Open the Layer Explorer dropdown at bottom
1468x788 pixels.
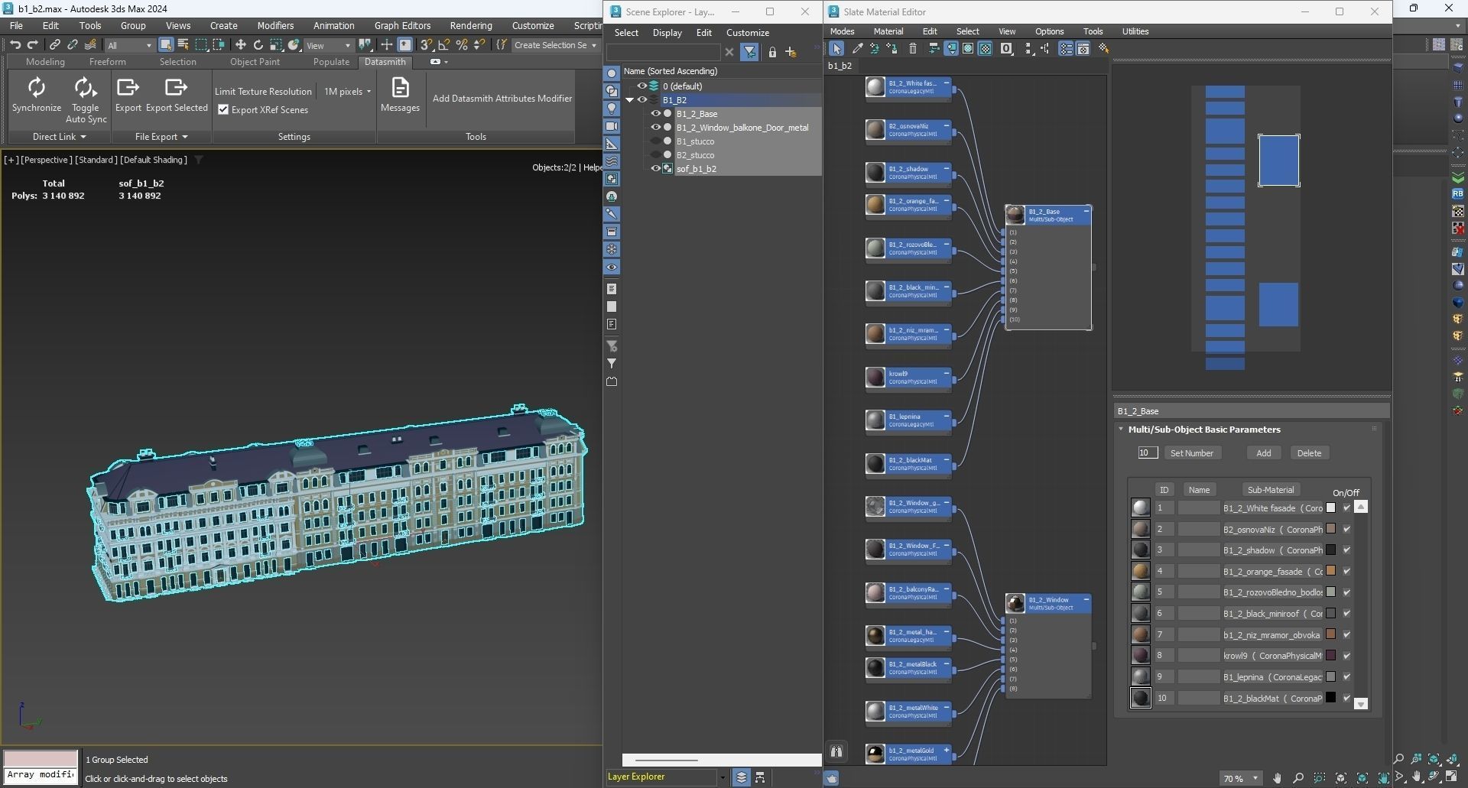coord(722,777)
